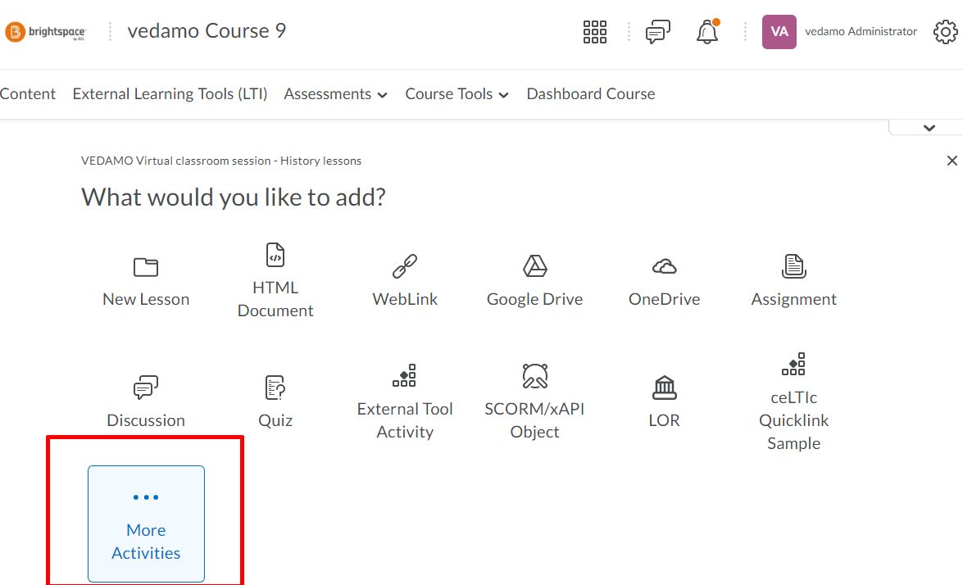Select the External Tool Activity icon
This screenshot has width=963, height=585.
coord(405,376)
